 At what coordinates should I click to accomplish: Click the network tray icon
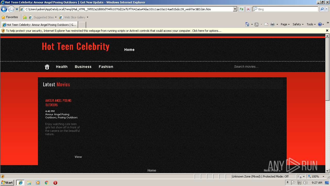tap(299, 183)
